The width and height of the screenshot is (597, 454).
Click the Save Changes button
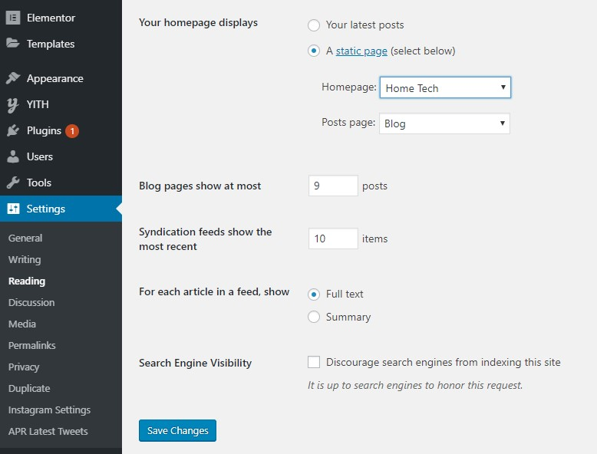click(x=177, y=430)
